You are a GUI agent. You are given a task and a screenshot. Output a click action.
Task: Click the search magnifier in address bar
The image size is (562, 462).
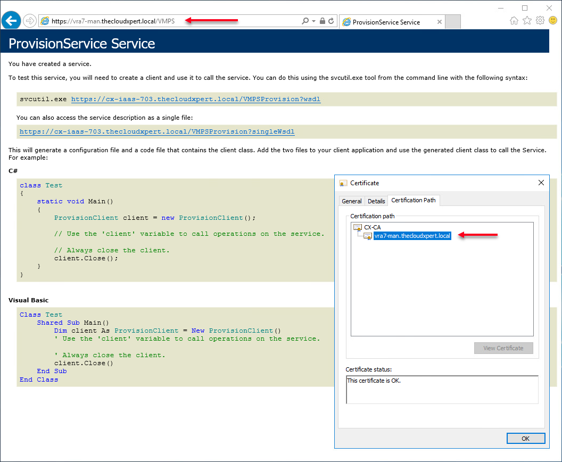(305, 21)
